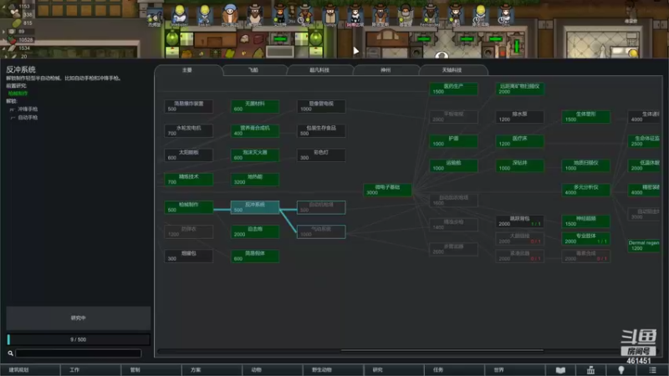
Task: Click the horizontal scrollbar of research tree
Action: pyautogui.click(x=442, y=351)
